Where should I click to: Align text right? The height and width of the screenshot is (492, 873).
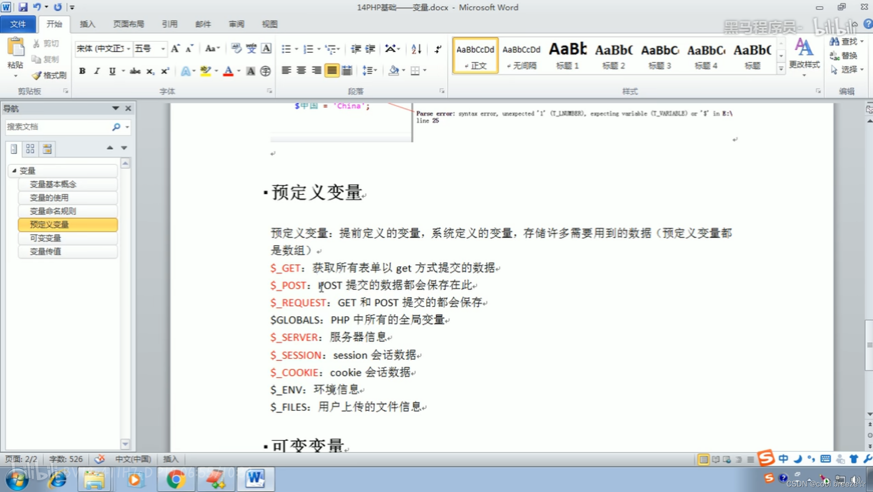(x=316, y=70)
